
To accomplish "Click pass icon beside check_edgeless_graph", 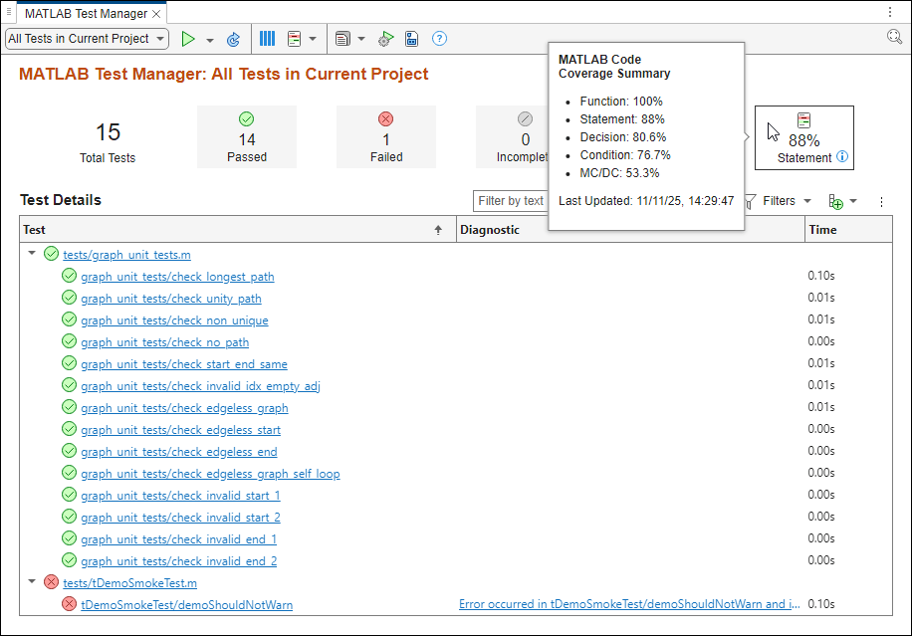I will click(x=70, y=407).
